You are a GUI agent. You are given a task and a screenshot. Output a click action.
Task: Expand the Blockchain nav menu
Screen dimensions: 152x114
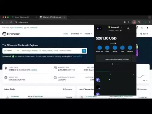[76, 34]
